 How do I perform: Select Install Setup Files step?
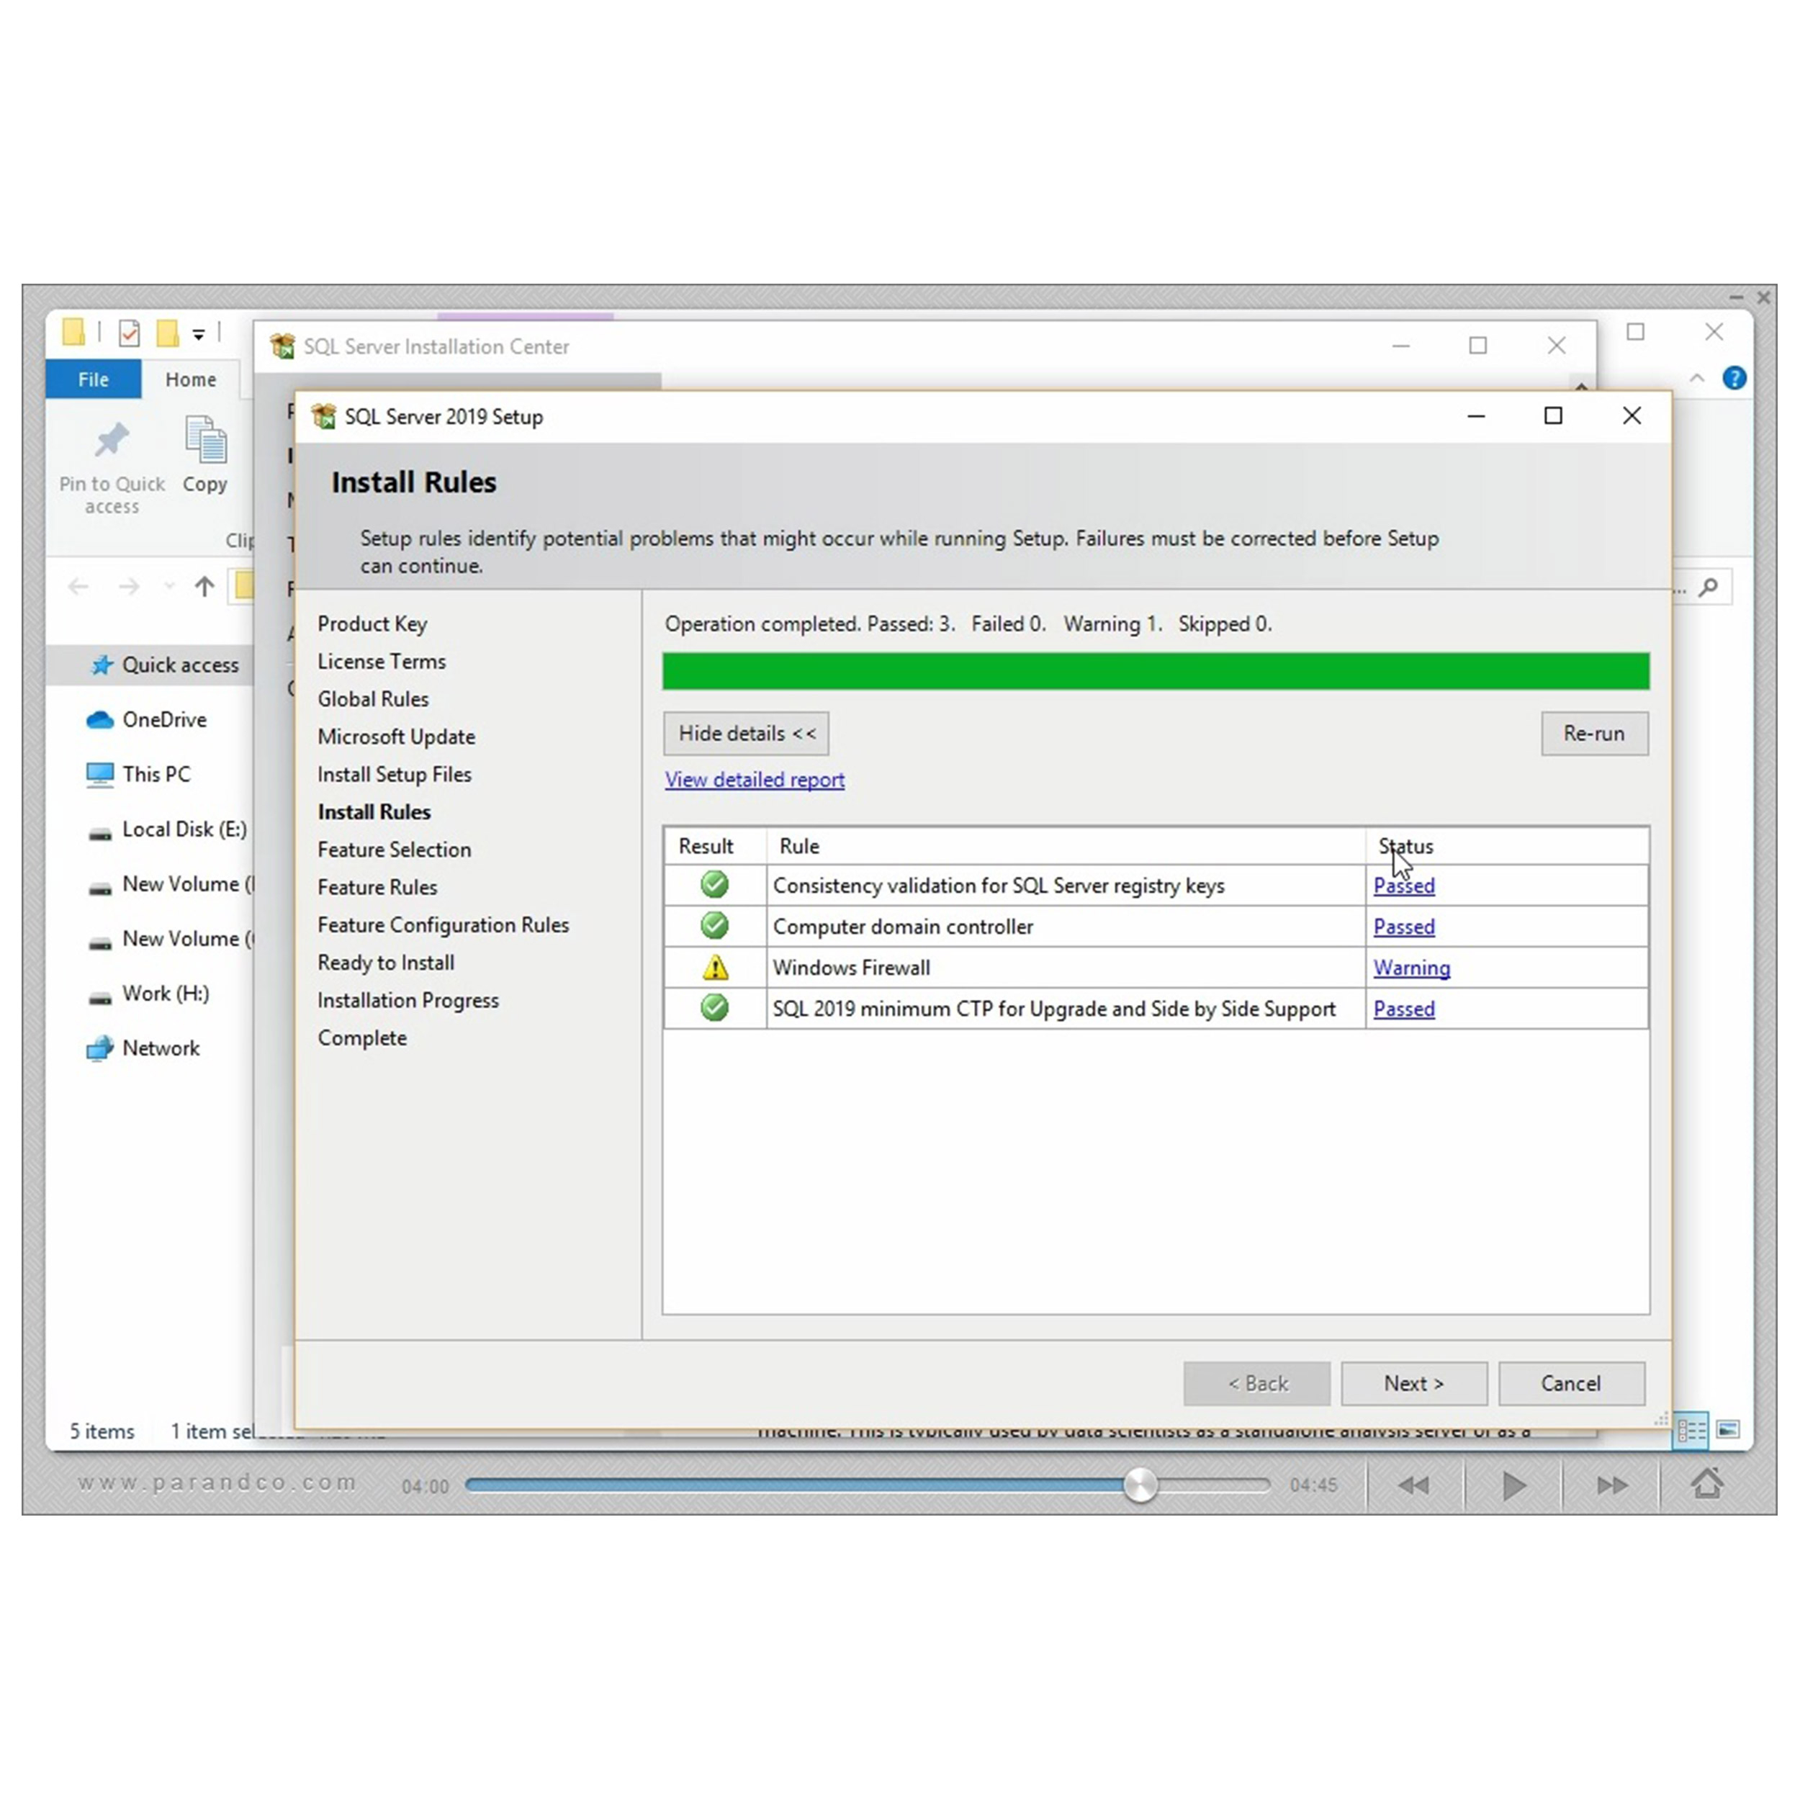(394, 774)
